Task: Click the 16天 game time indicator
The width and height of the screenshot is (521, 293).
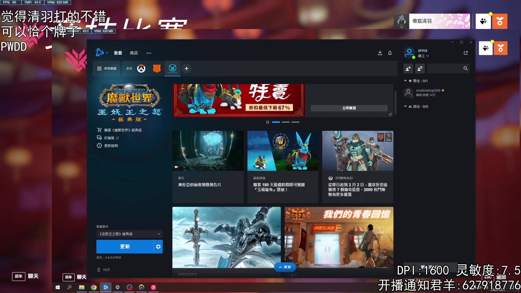Action: pos(104,270)
